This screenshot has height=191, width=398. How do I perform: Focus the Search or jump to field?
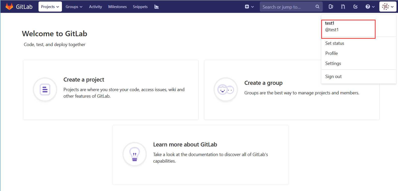(x=291, y=7)
